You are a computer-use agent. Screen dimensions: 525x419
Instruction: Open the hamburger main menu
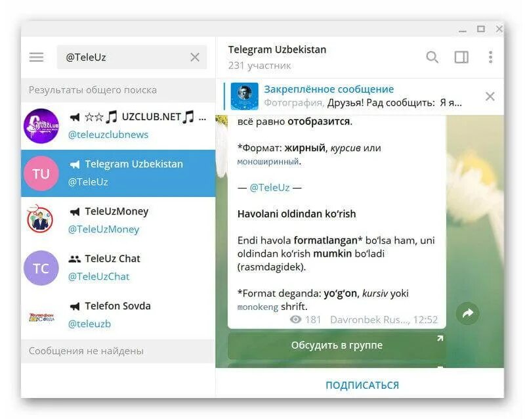click(36, 57)
